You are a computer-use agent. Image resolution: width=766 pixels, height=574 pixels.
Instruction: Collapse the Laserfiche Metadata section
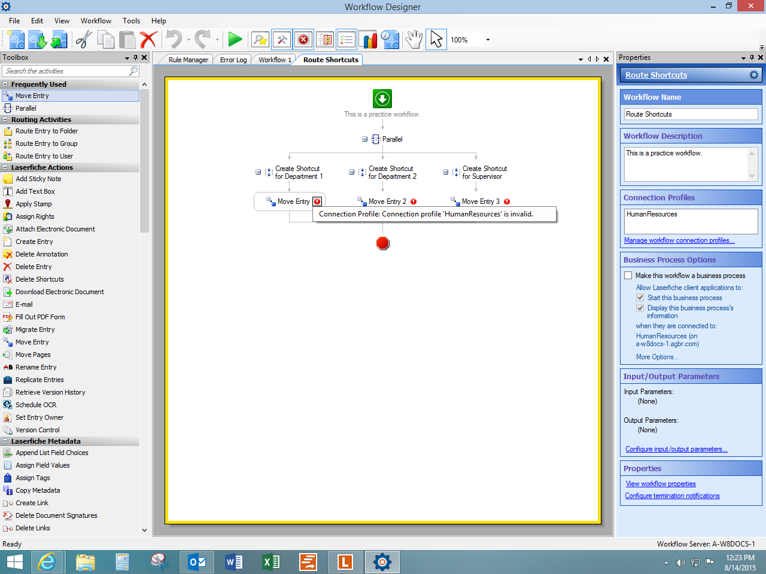tap(5, 441)
